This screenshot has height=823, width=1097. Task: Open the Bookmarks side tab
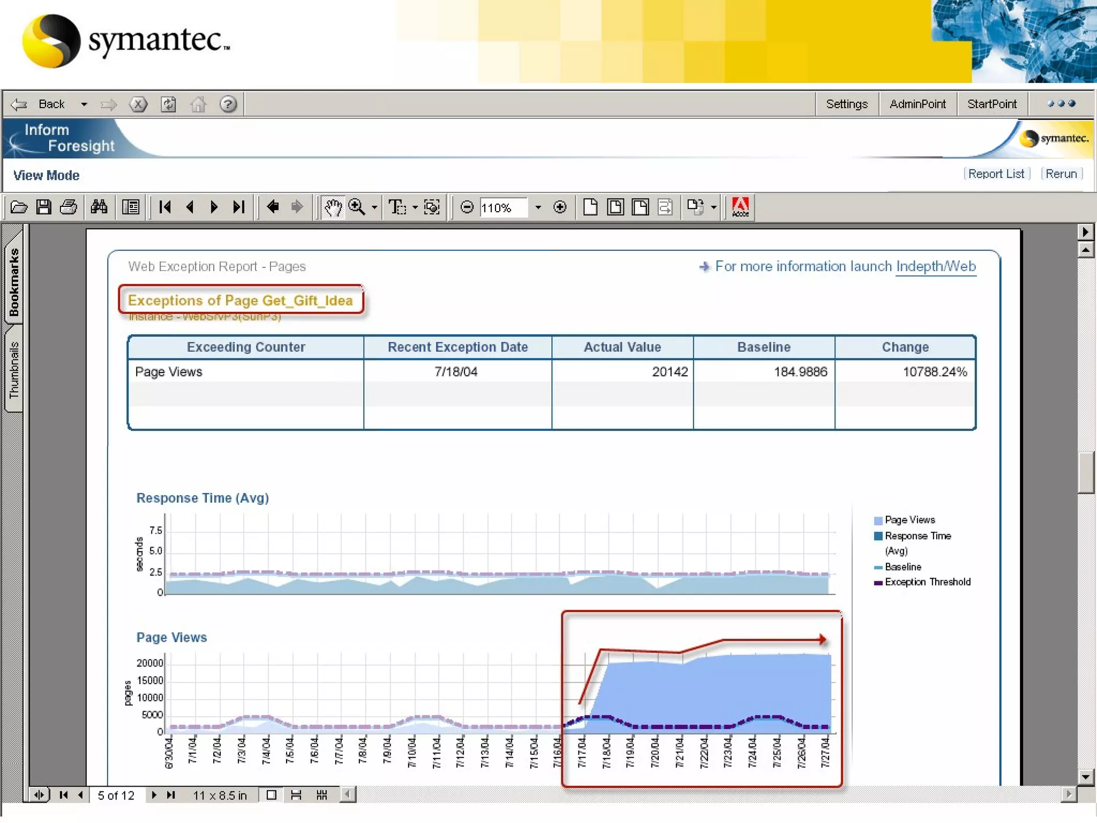[14, 282]
